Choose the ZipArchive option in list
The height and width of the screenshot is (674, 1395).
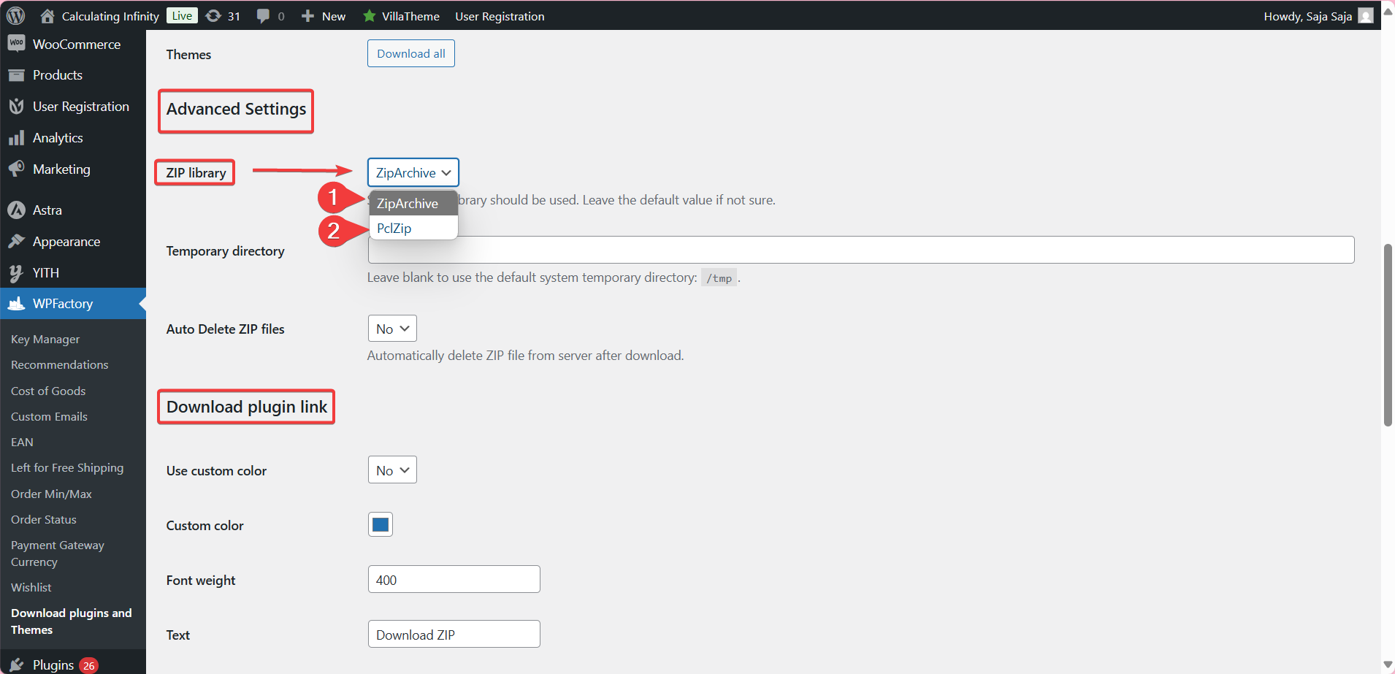point(413,204)
